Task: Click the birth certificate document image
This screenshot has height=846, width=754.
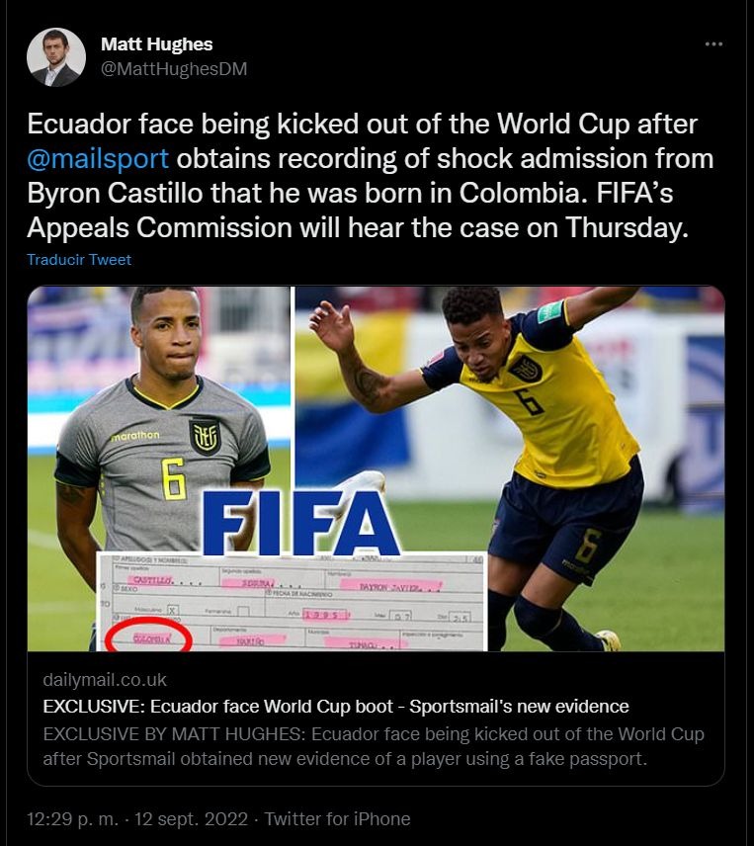Action: pos(292,602)
